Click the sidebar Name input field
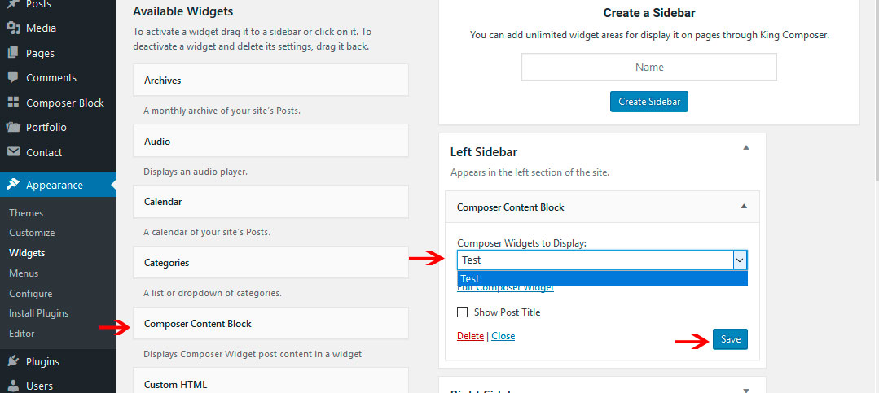 pyautogui.click(x=649, y=67)
